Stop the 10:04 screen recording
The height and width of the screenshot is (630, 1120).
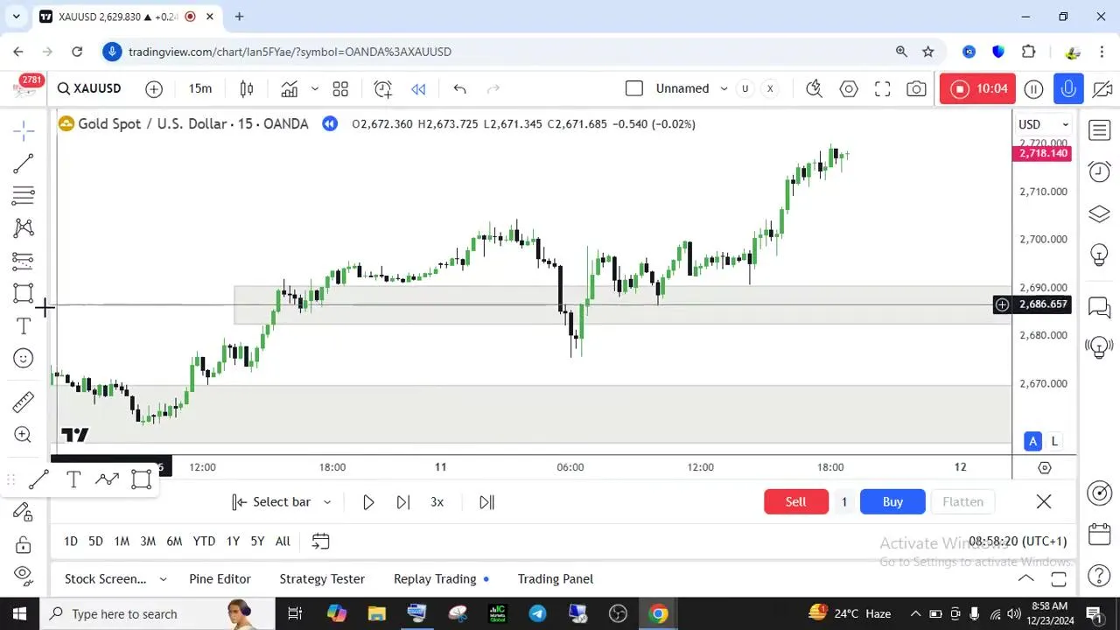point(977,88)
